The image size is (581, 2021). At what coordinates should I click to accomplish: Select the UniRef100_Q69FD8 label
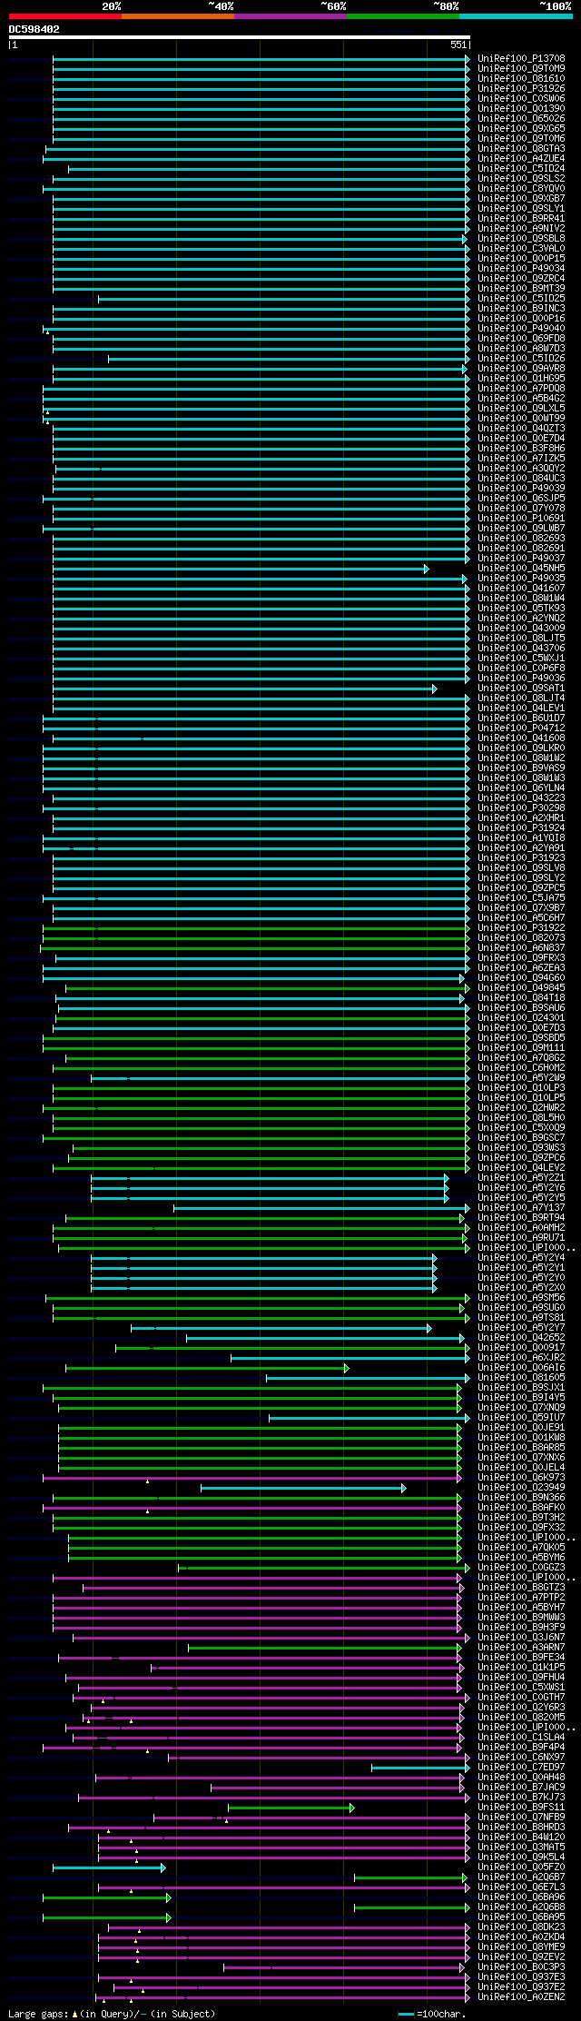pyautogui.click(x=521, y=339)
